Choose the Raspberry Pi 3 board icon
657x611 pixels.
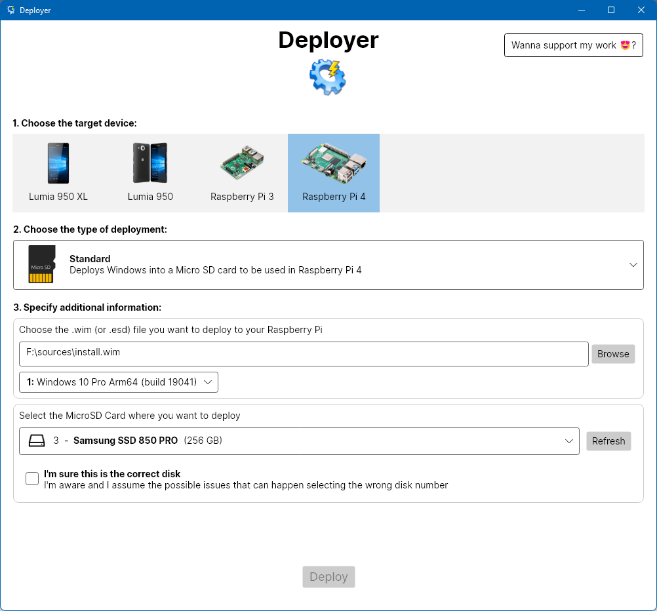(x=242, y=163)
